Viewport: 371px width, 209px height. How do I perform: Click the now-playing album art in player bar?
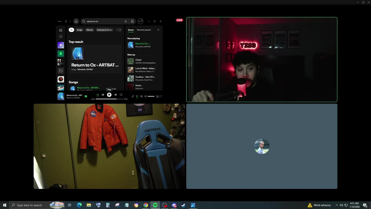pos(61,96)
